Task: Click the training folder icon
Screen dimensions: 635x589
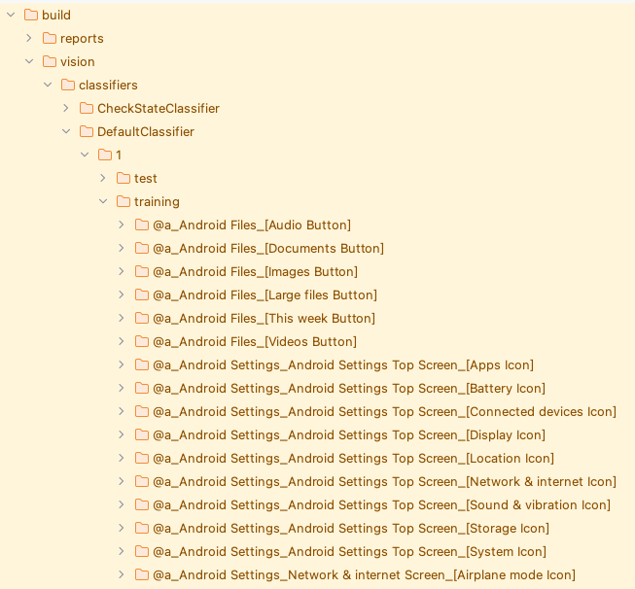Action: pos(123,201)
